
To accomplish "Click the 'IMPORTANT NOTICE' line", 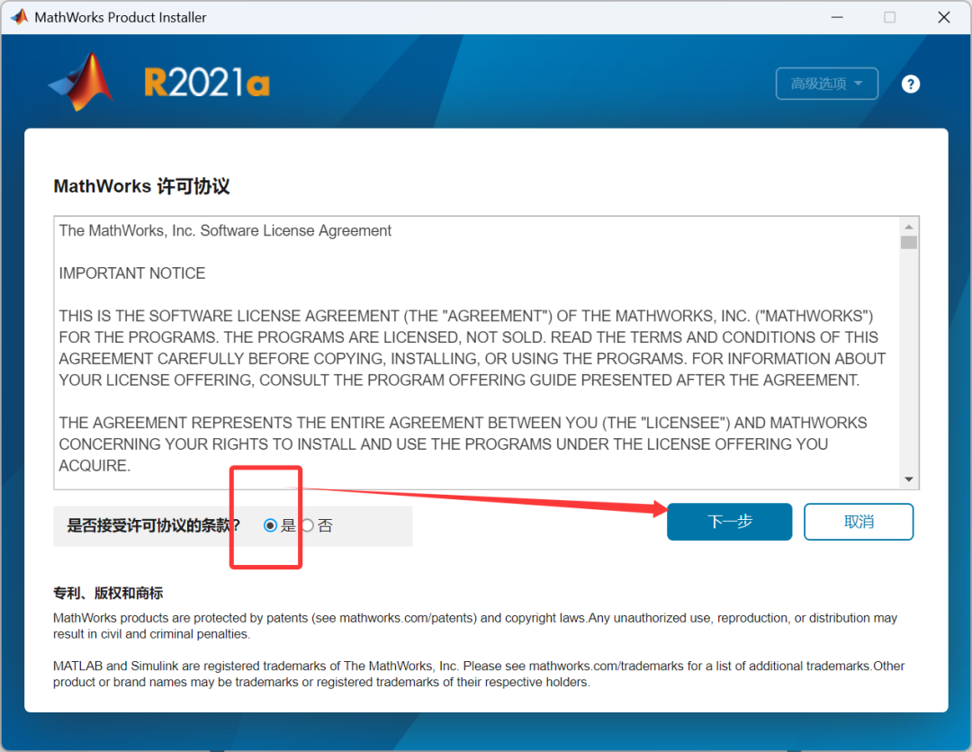I will coord(132,273).
